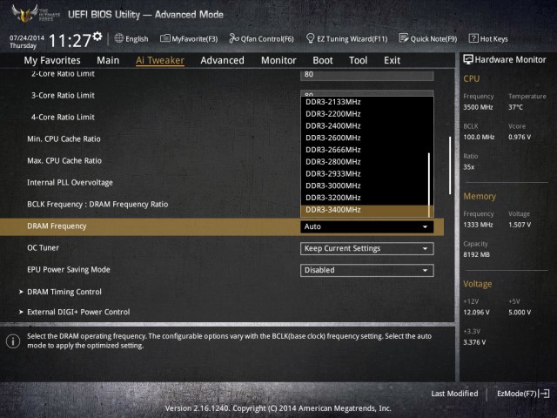
Task: Switch to My Favorites tab
Action: 52,60
